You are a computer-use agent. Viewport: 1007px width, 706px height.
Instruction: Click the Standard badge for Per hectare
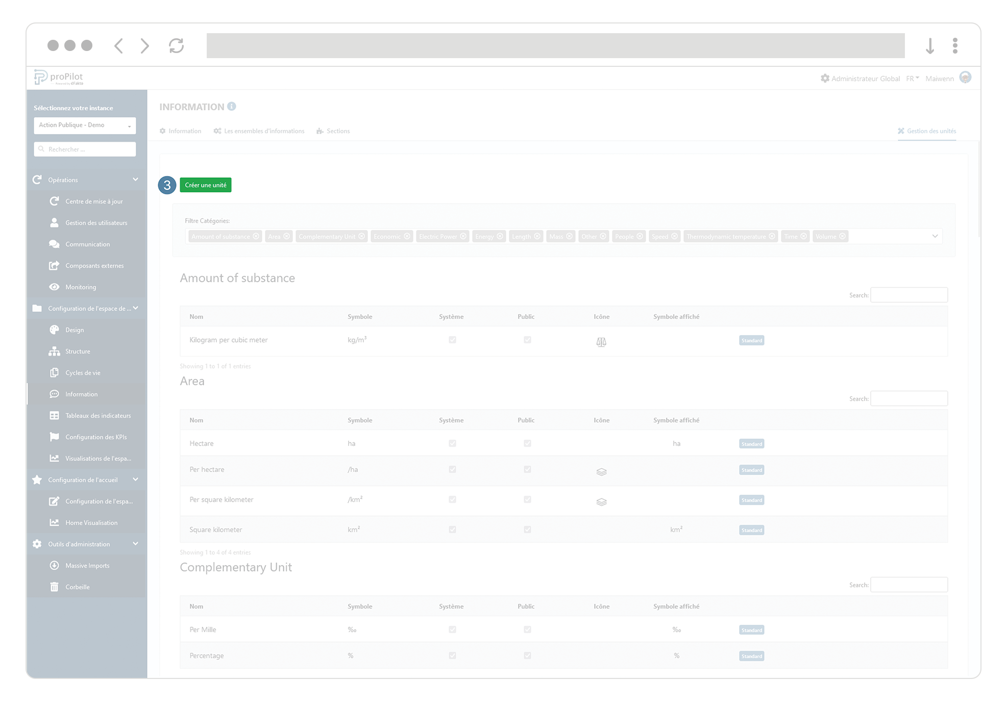751,470
